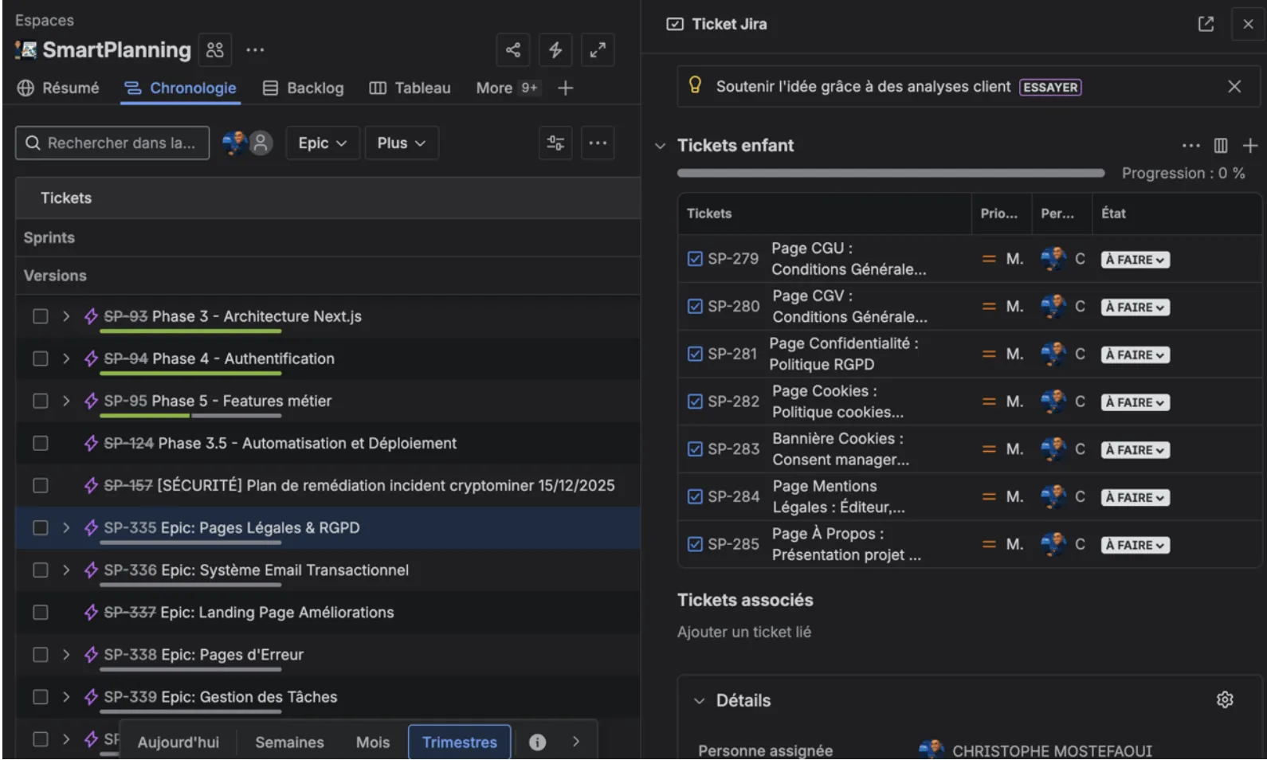Viewport: 1267px width, 760px height.
Task: Tick checkbox for SP-95 Phase 5
Action: click(x=40, y=401)
